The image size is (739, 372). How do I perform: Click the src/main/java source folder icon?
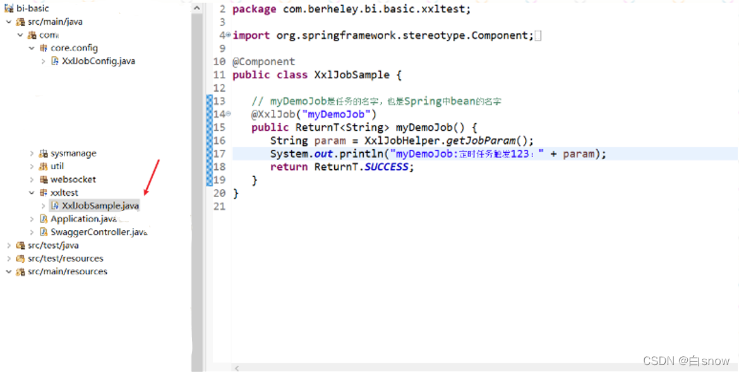(20, 21)
